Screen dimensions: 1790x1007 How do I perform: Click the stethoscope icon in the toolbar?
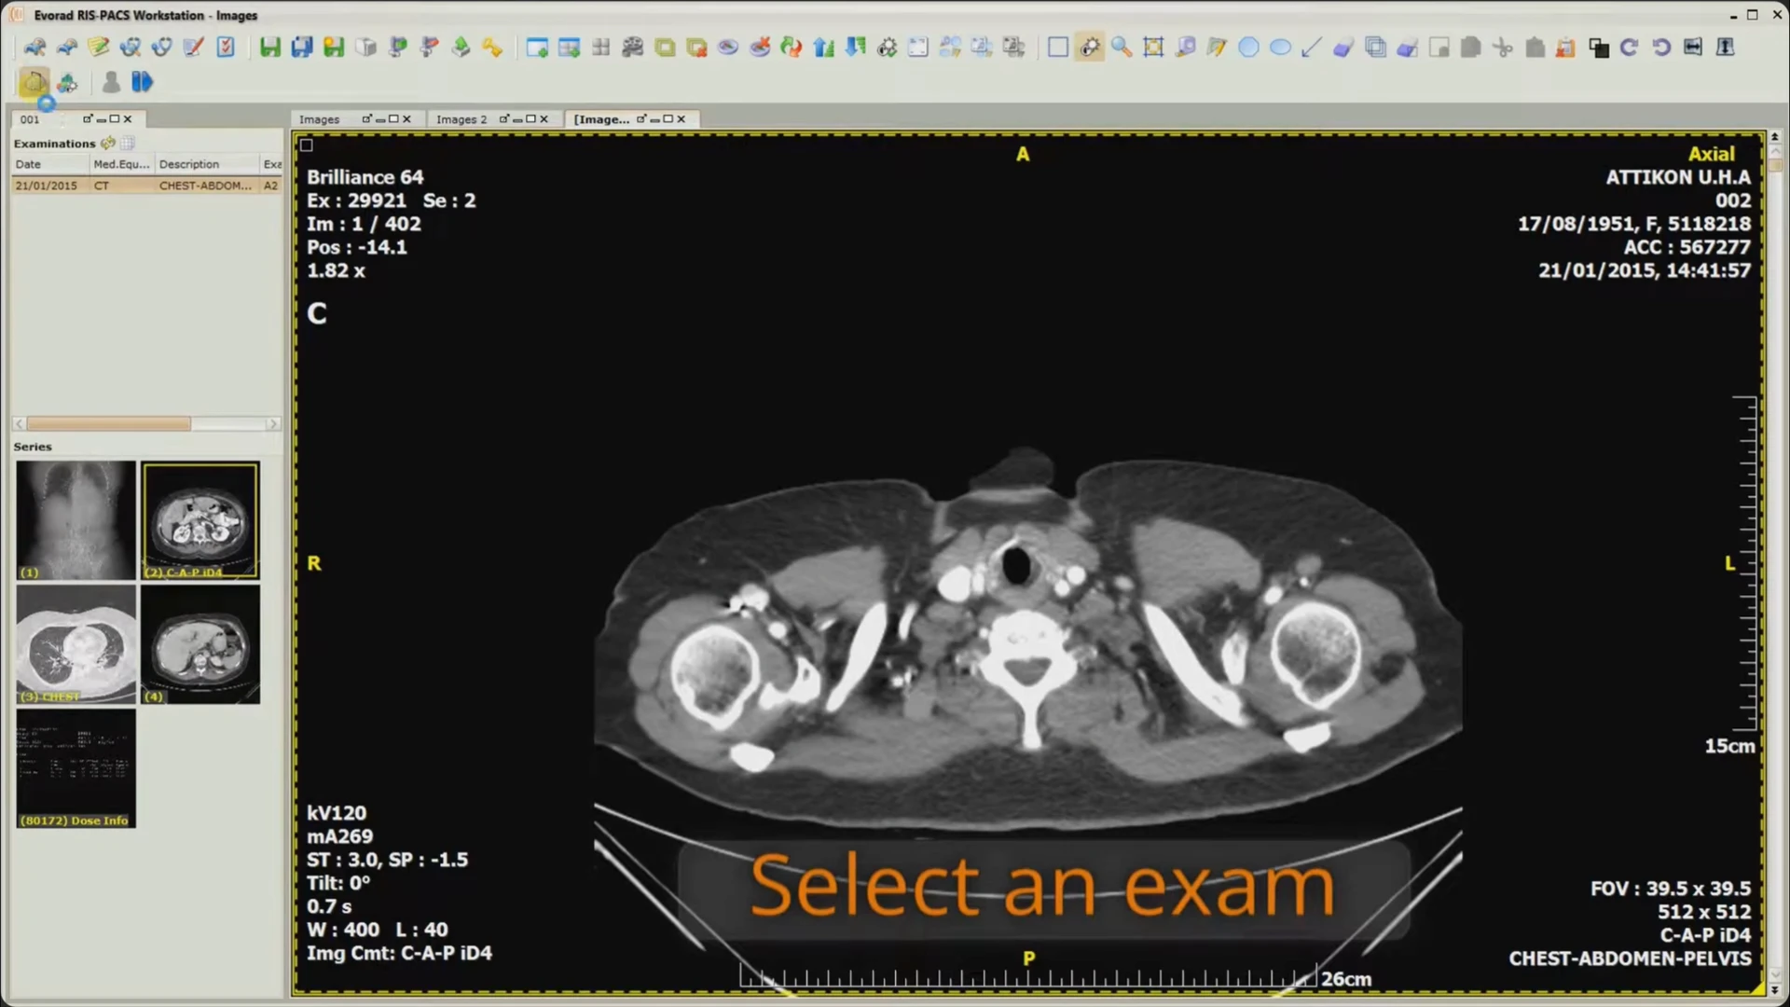tap(162, 47)
